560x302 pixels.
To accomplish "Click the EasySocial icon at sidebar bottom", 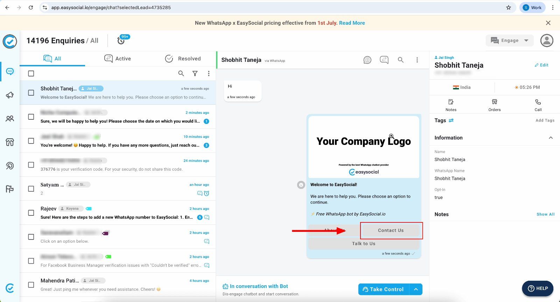I will tap(10, 288).
